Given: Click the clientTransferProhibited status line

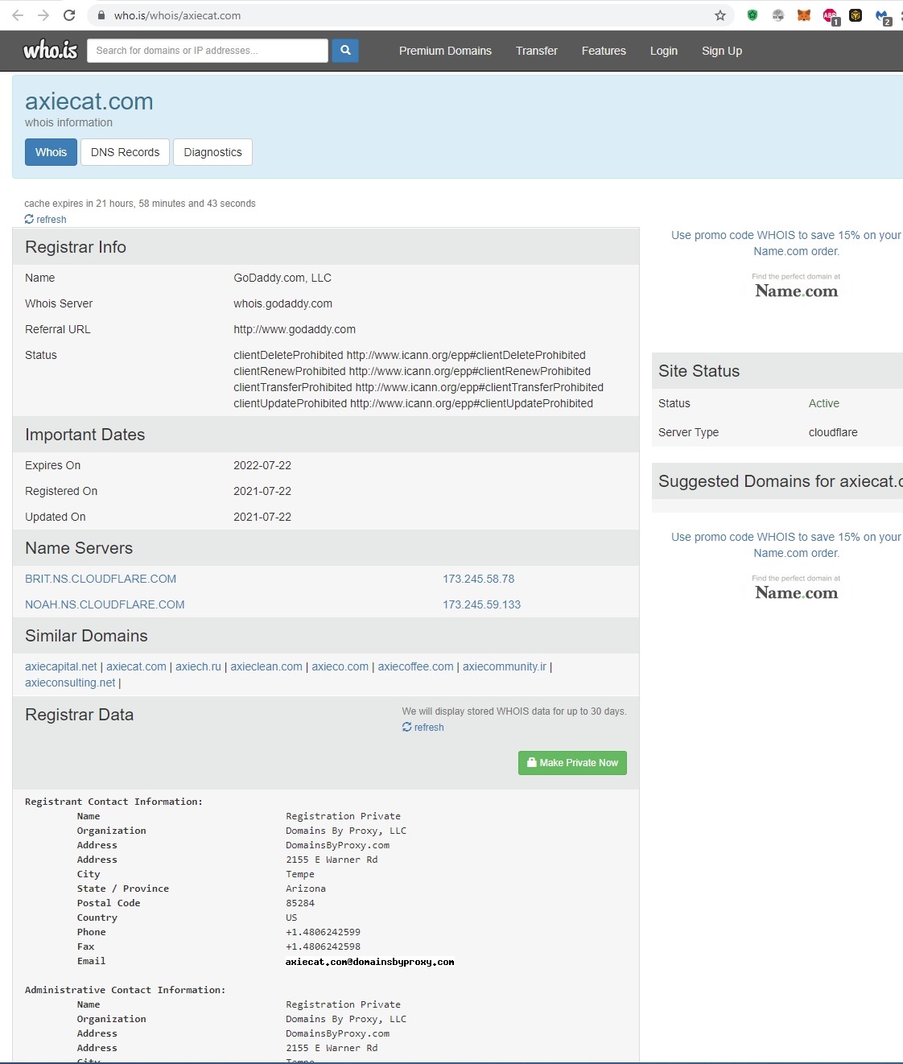Looking at the screenshot, I should point(419,387).
